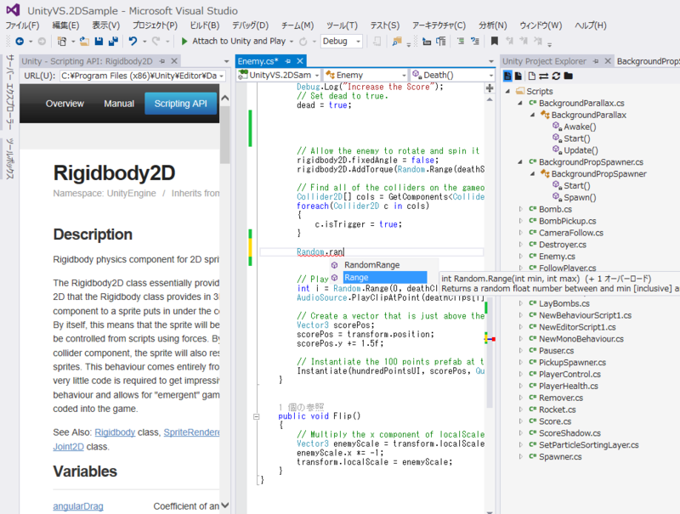Open the ヘルプ(H) menu
This screenshot has height=514, width=680.
[590, 25]
